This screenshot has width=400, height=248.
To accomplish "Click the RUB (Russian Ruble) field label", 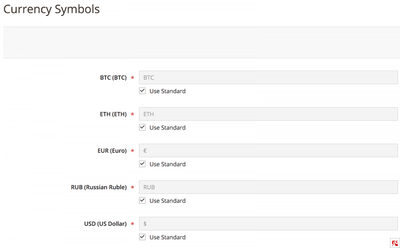I will (99, 187).
